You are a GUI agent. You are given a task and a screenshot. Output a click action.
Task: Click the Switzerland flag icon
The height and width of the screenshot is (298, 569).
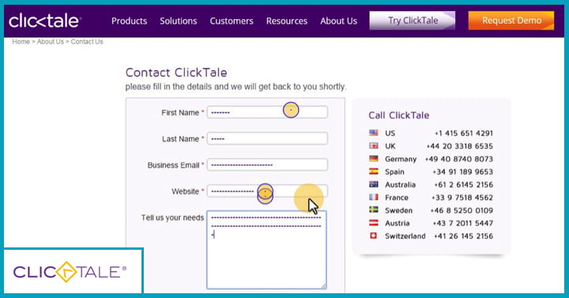[373, 236]
